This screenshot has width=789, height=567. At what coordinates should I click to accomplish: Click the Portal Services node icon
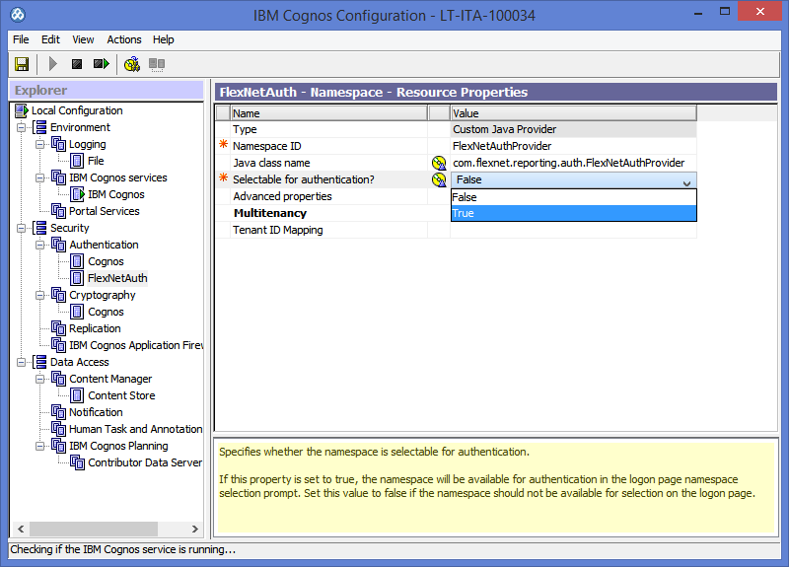coord(59,211)
